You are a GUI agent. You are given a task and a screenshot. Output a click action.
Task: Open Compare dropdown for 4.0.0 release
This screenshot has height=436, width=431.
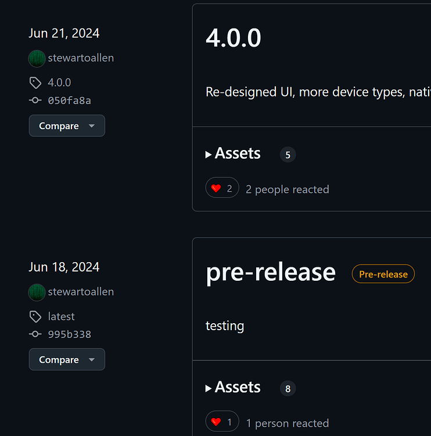pyautogui.click(x=67, y=126)
